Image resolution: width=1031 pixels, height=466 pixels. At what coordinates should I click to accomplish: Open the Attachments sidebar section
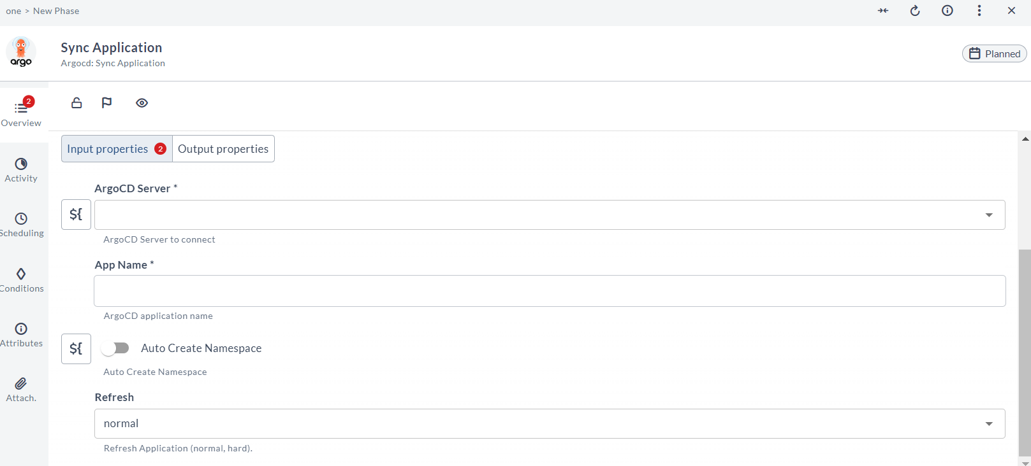(x=21, y=390)
